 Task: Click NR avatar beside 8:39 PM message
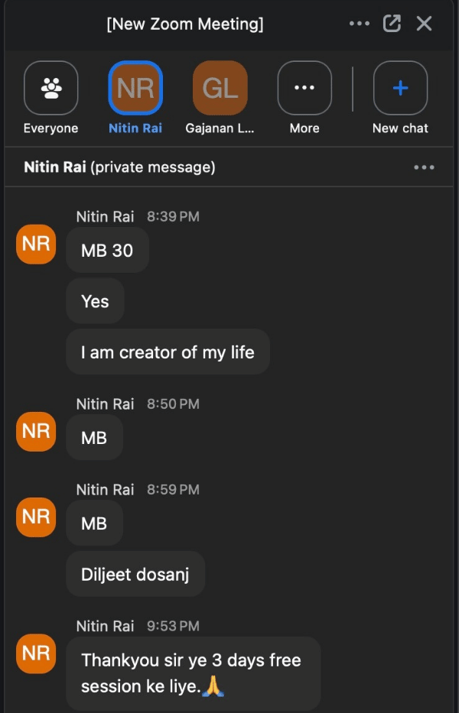(x=36, y=245)
